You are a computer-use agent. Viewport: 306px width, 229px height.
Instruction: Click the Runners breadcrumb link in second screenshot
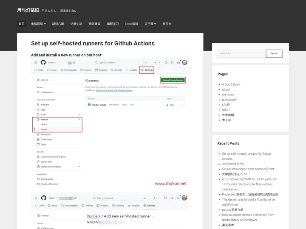93,216
